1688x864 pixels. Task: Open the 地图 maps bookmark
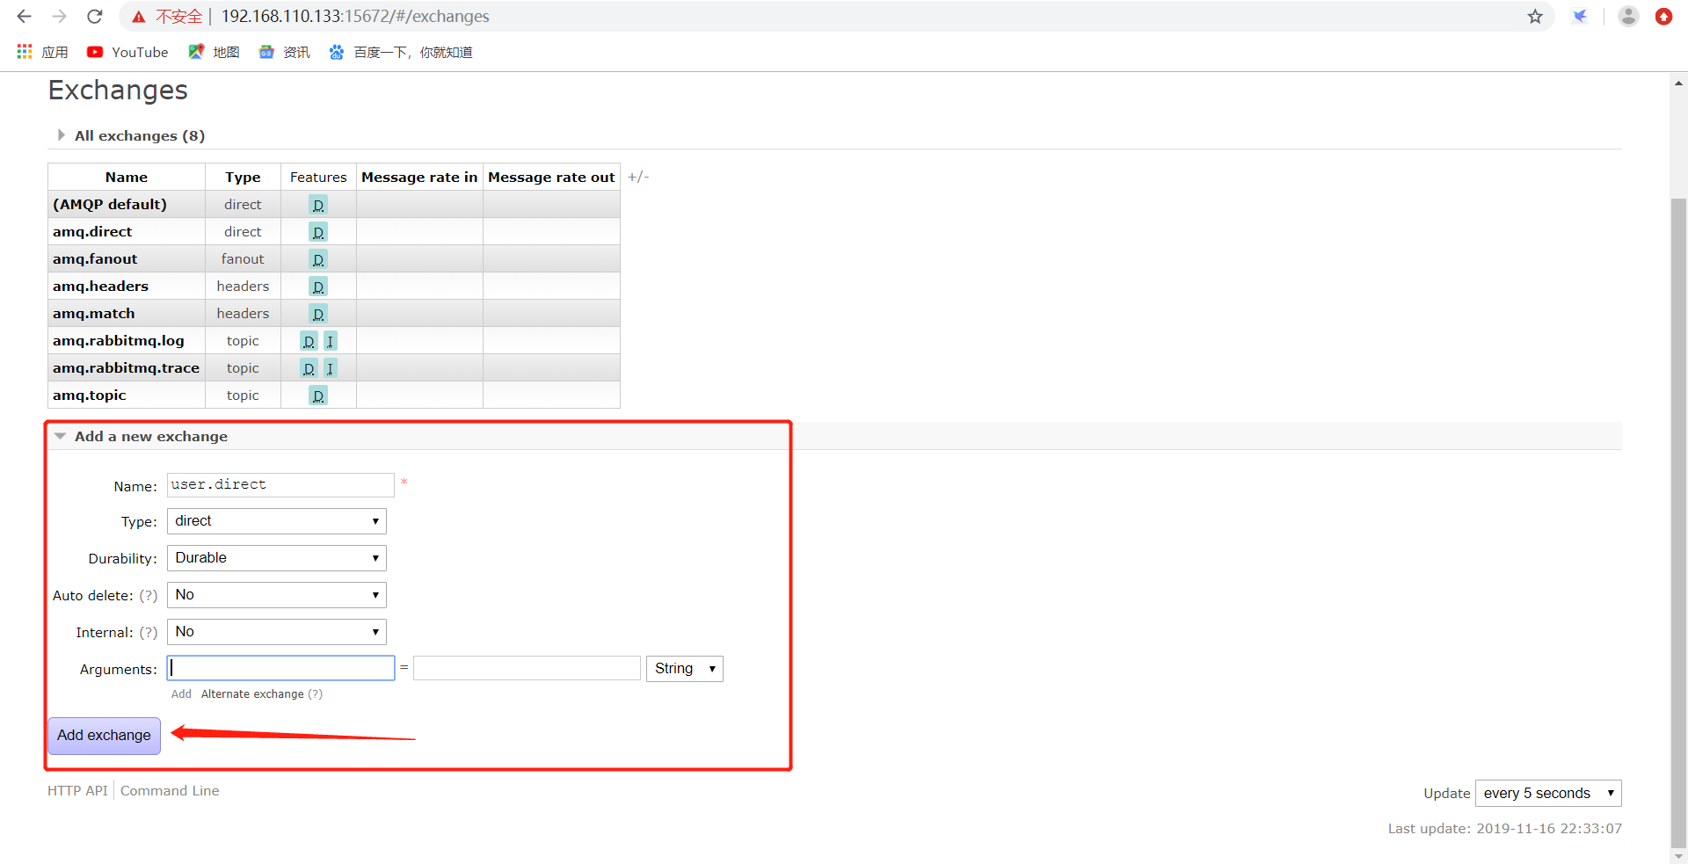tap(214, 52)
